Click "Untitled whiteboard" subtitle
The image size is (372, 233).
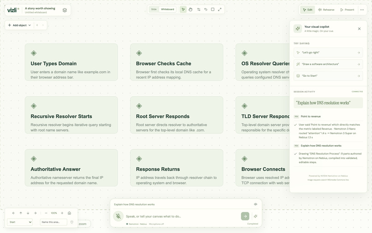[36, 12]
